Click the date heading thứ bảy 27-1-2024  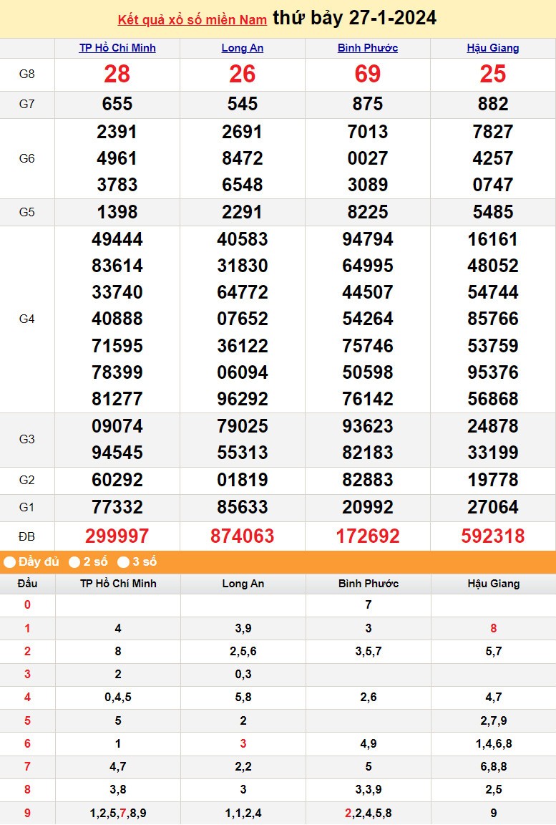354,18
